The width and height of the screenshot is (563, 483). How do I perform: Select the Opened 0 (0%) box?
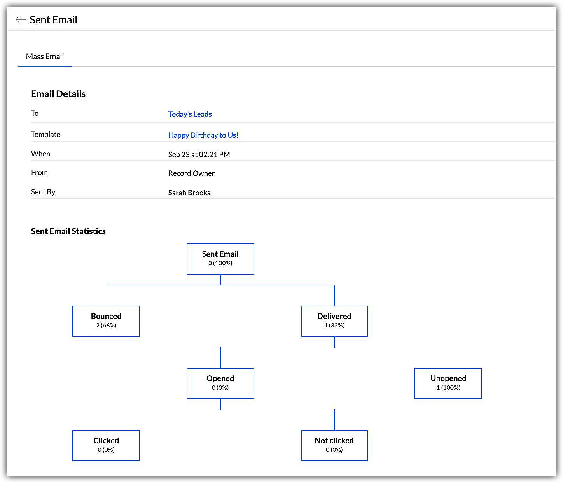coord(220,383)
